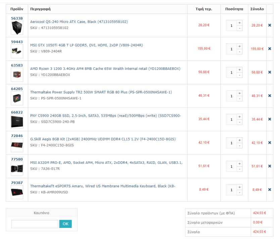Increase quantity of MSI GTX 1050Ti
Screen dimensions: 280x242
point(239,46)
